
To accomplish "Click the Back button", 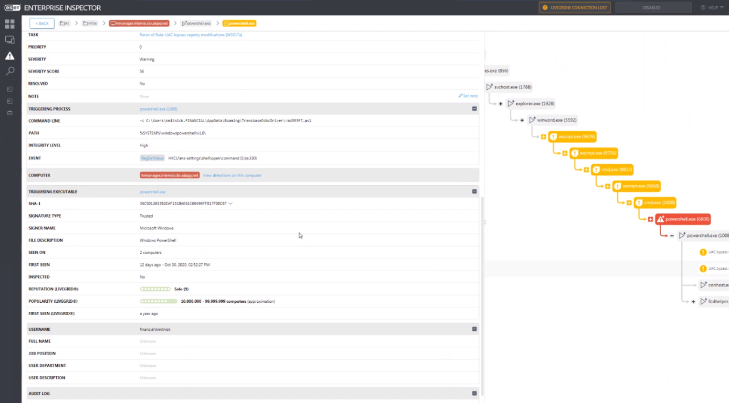I will click(42, 23).
